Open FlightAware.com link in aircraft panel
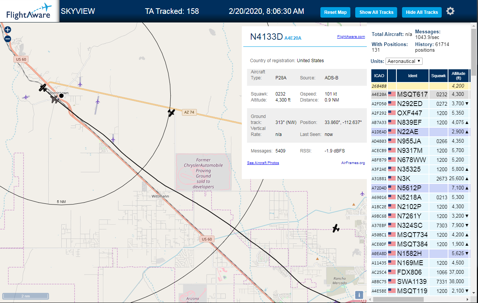 [351, 37]
